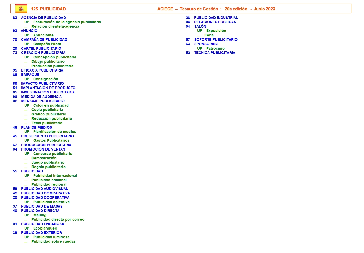Open the AGENCIA DE PUBLICIDAD term
The image size is (364, 253).
43,18
